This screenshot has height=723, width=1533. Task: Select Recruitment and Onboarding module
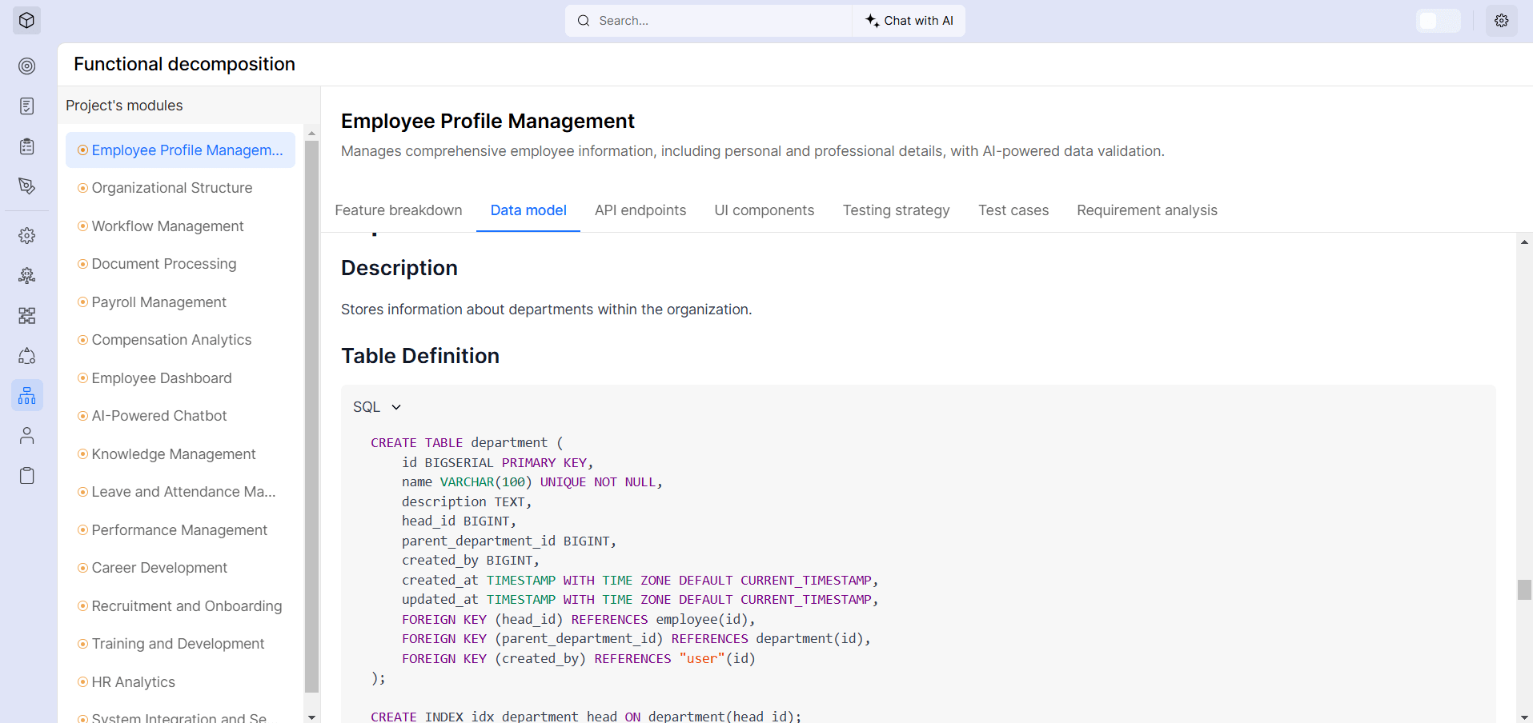tap(180, 606)
